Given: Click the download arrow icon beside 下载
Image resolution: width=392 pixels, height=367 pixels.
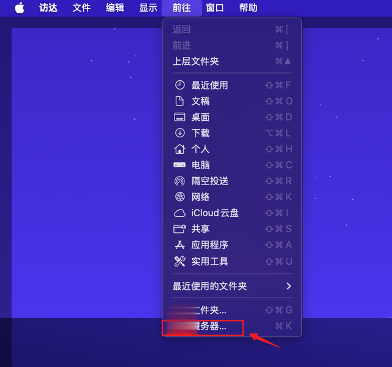Looking at the screenshot, I should pos(179,133).
